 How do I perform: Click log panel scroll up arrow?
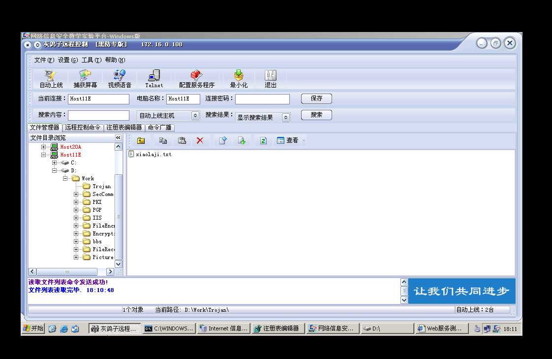coord(404,282)
